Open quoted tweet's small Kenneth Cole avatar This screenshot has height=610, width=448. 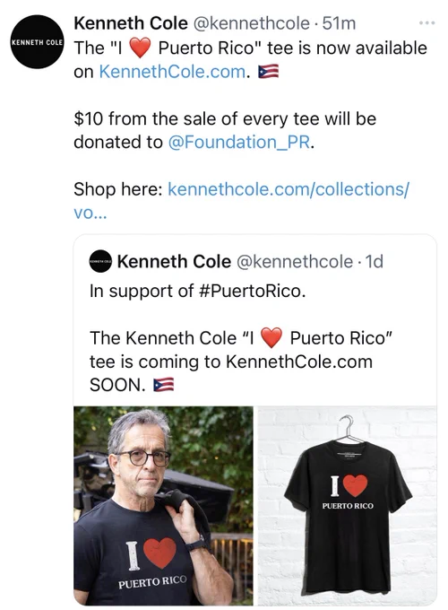click(x=100, y=261)
